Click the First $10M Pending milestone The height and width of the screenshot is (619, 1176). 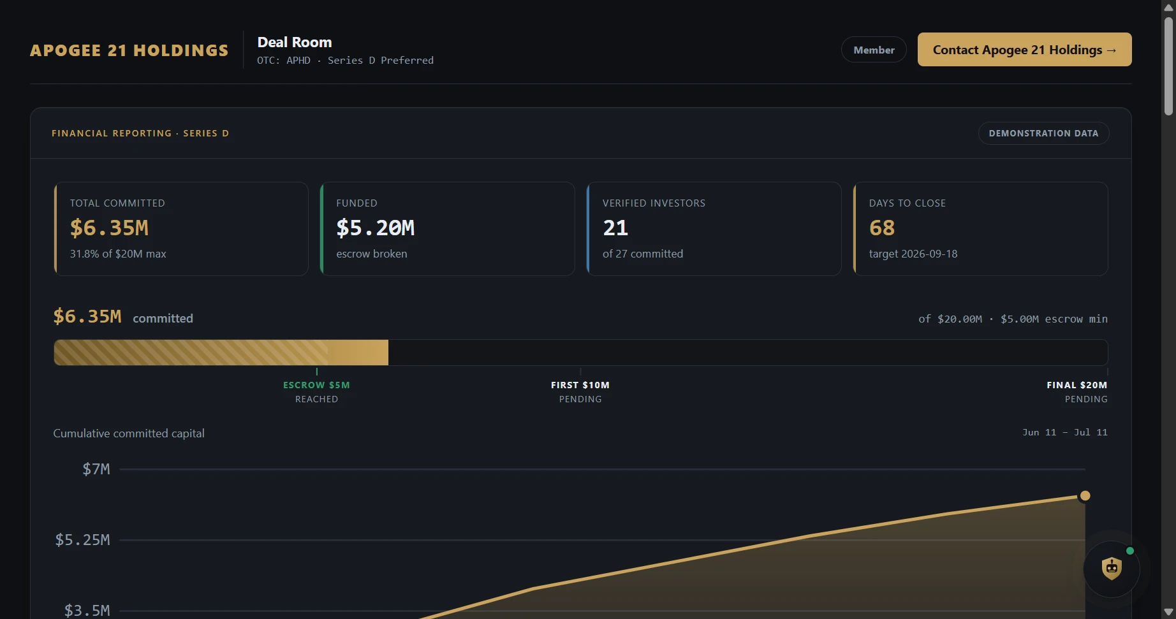580,391
